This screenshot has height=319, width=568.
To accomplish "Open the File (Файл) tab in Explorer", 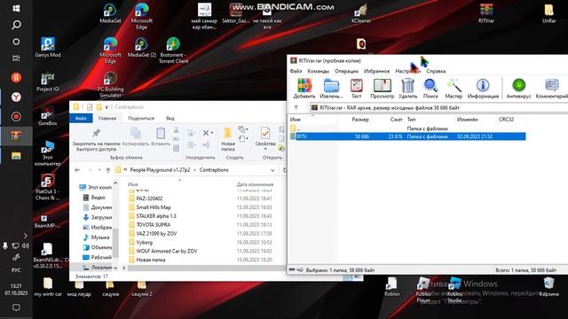I will coord(81,118).
